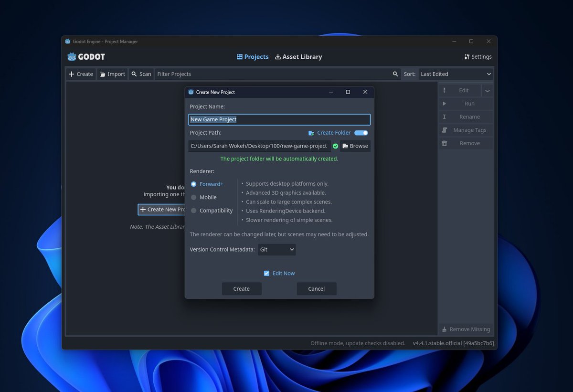Click the Create button in the toolbar

point(81,74)
